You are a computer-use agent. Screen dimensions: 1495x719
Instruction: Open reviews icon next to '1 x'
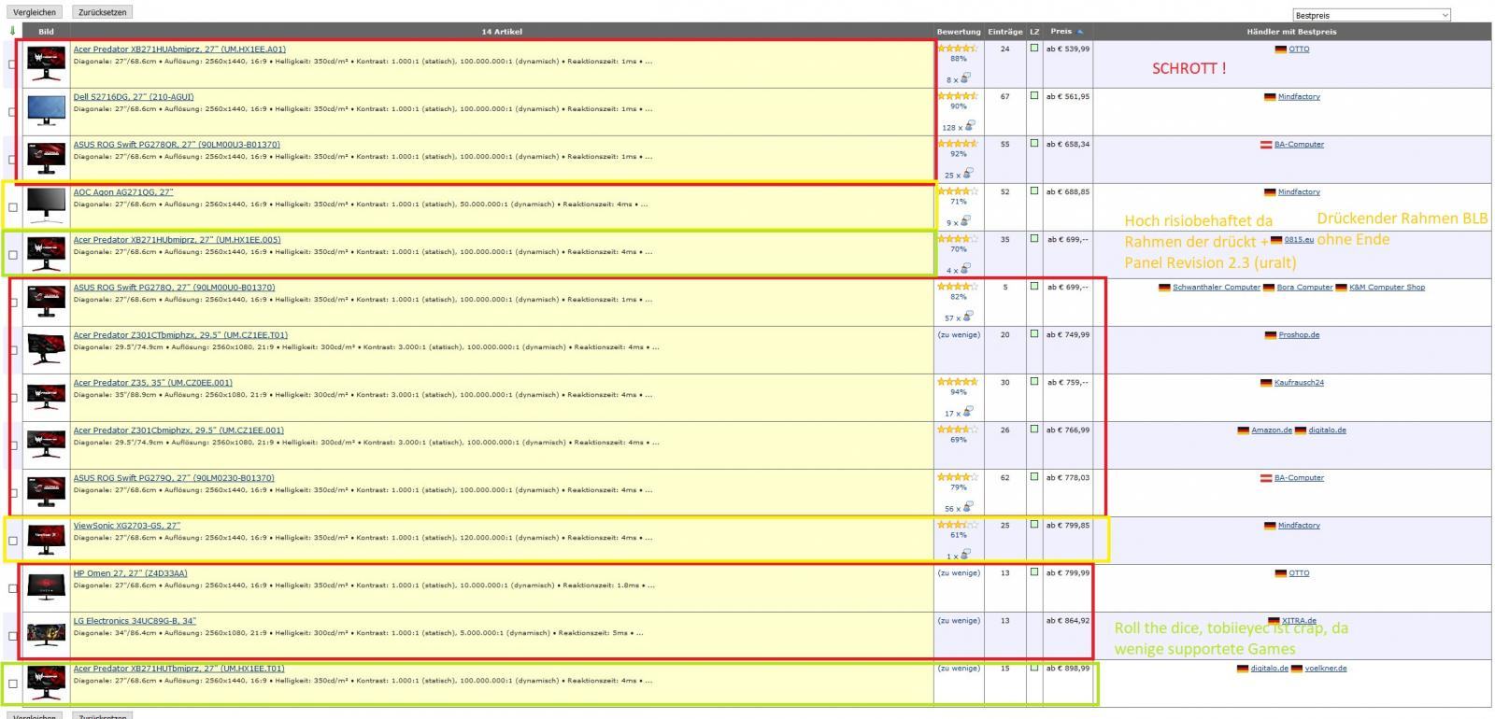tap(965, 555)
